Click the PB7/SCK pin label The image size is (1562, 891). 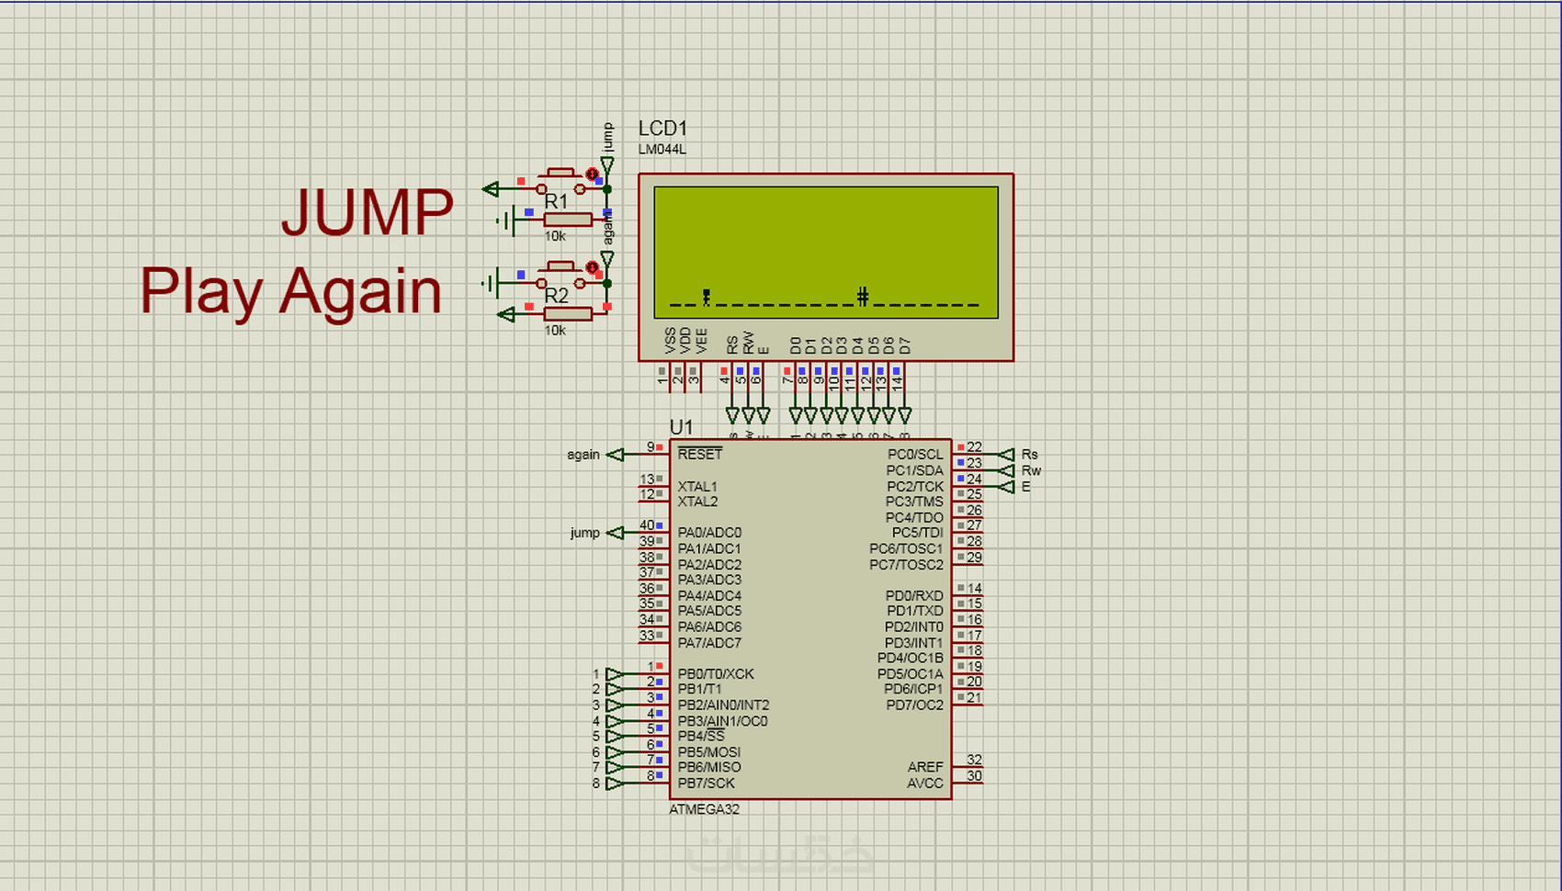pos(707,784)
